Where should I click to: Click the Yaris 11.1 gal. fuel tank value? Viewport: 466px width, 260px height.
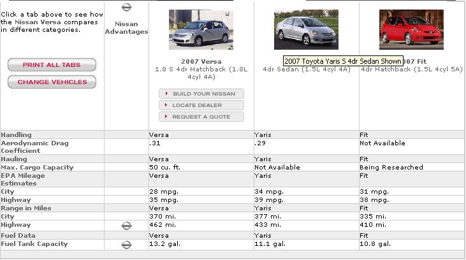point(270,244)
